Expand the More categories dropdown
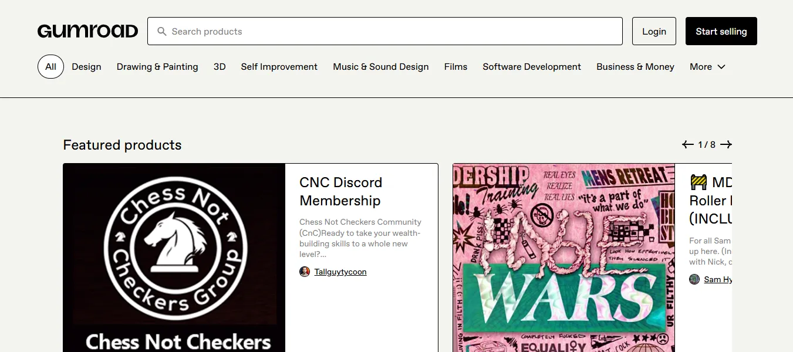 pos(707,67)
